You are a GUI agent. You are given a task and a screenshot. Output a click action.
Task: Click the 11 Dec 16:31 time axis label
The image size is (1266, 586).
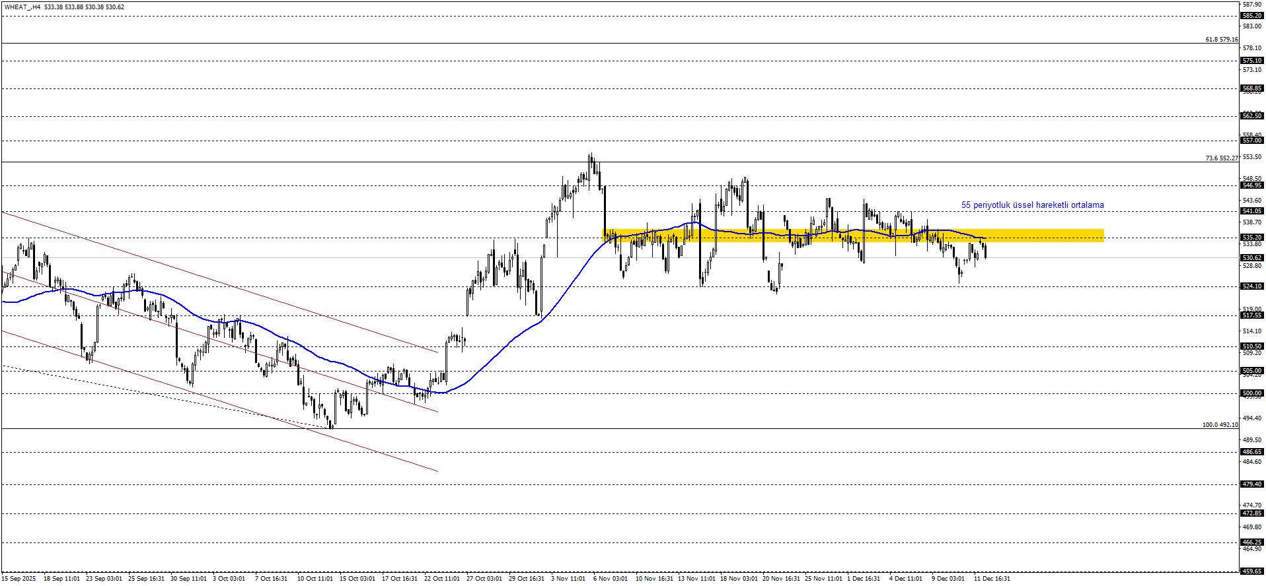[992, 579]
